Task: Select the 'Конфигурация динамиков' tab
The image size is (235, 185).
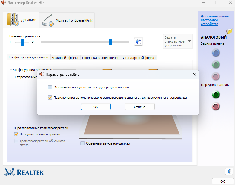Action: coord(28,57)
